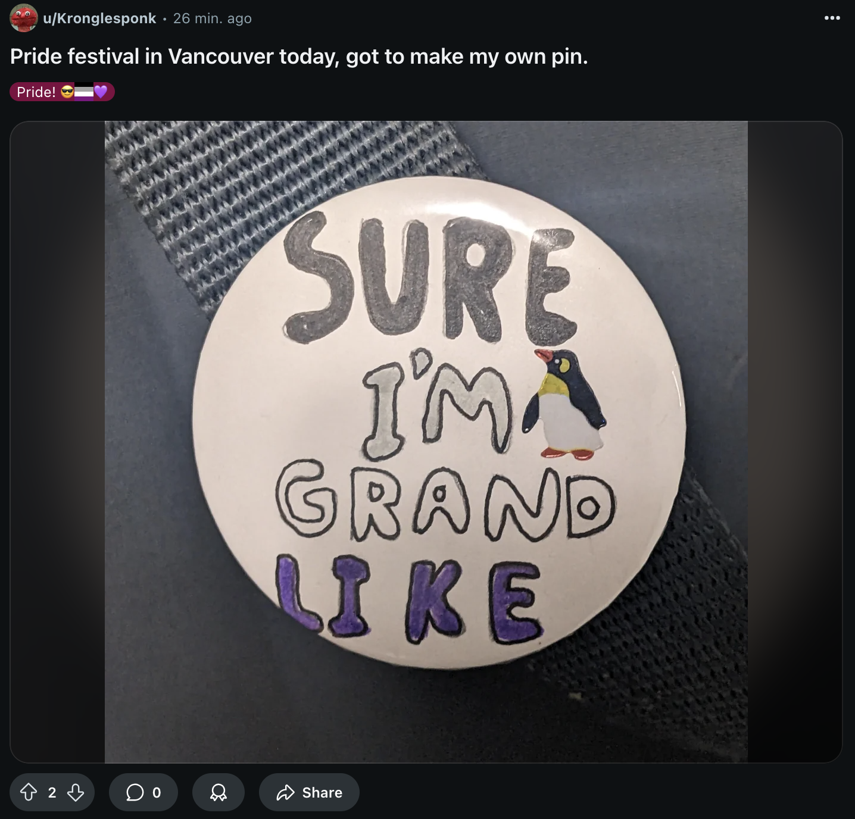Click the penguin sticker in the photo
This screenshot has height=819, width=855.
(564, 404)
